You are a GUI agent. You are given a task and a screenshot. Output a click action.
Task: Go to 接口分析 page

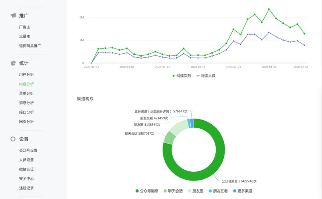27,112
